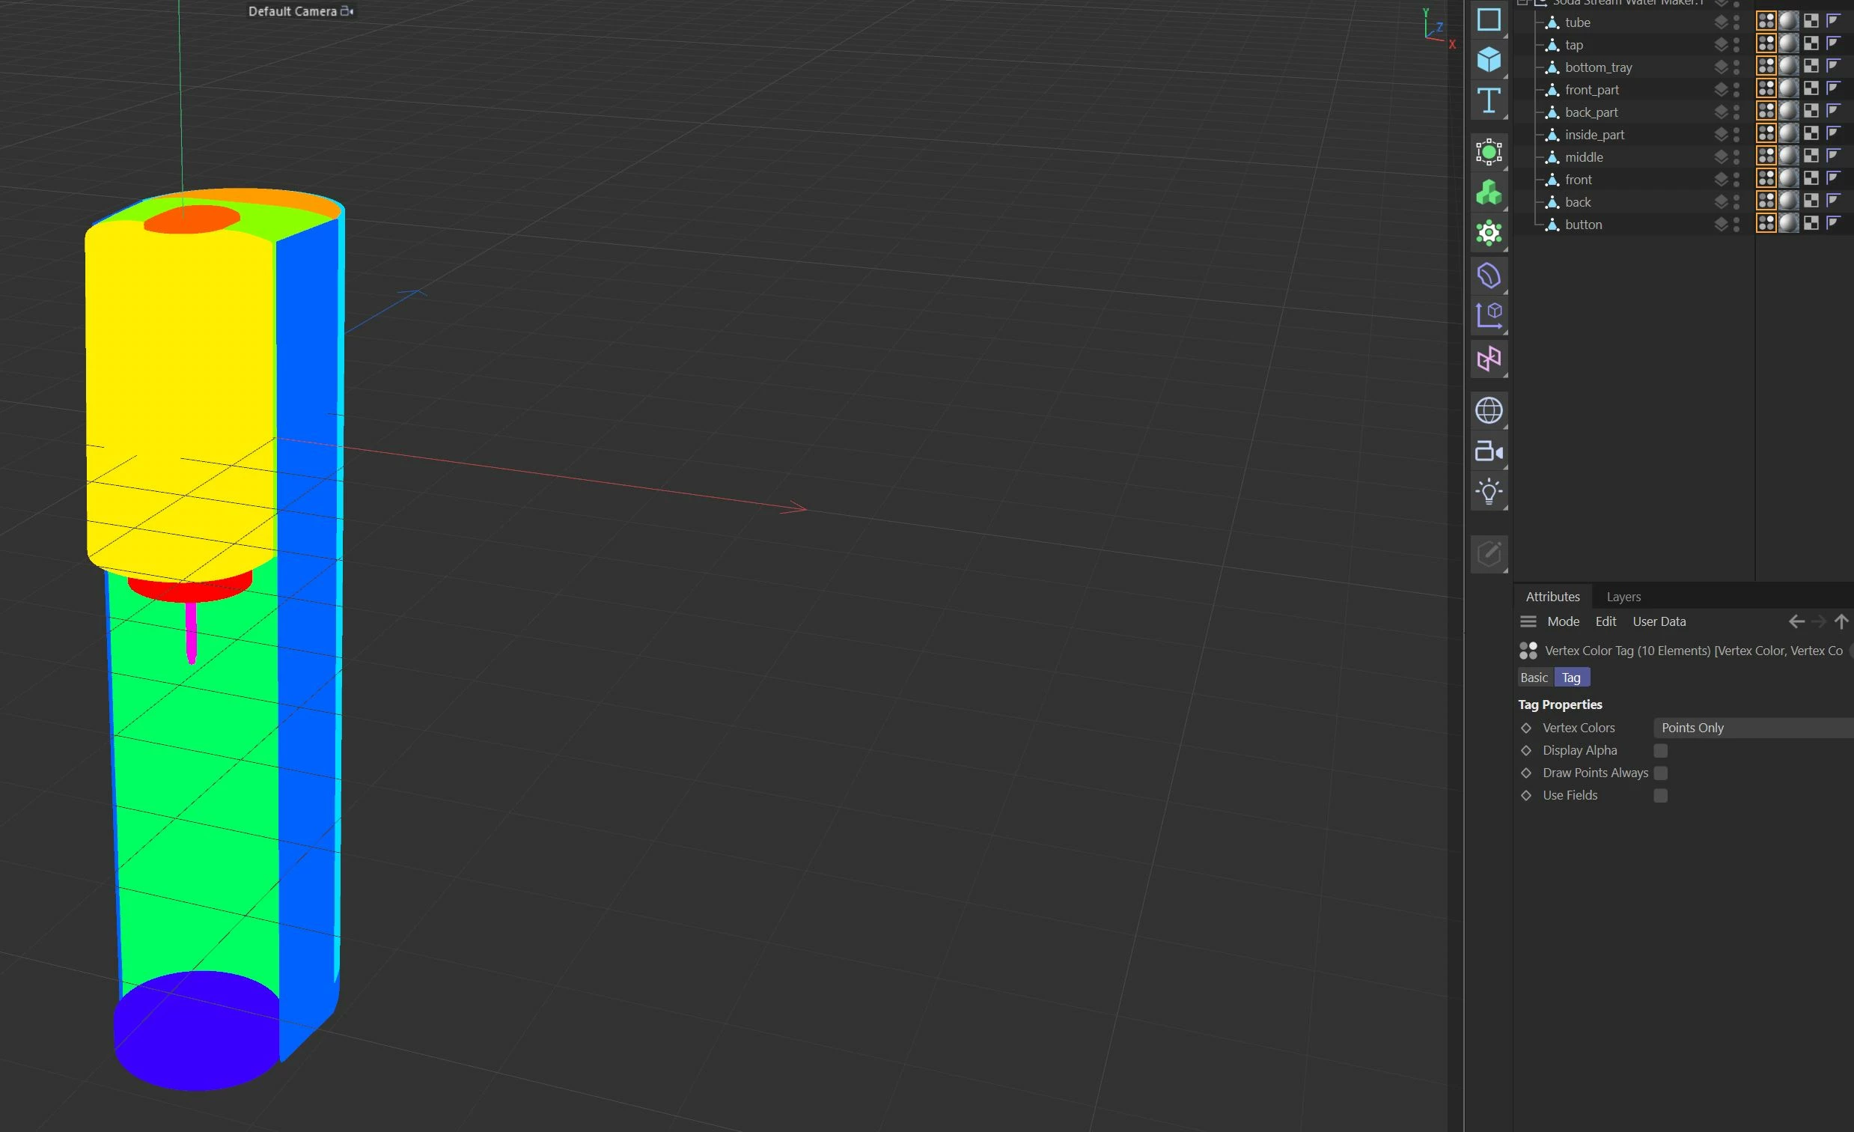Select the green Cloner cubes icon
Screen dimensions: 1854x1132
[x=1488, y=192]
